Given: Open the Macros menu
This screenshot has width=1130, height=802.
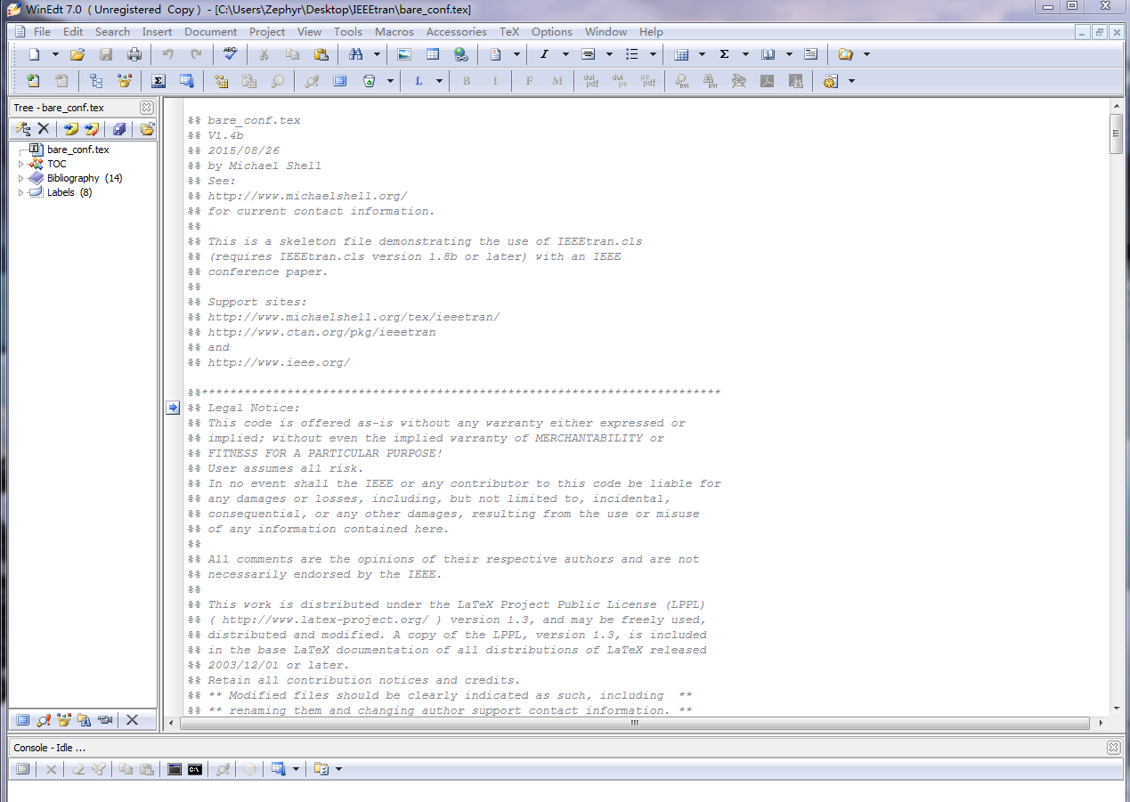Looking at the screenshot, I should [394, 32].
